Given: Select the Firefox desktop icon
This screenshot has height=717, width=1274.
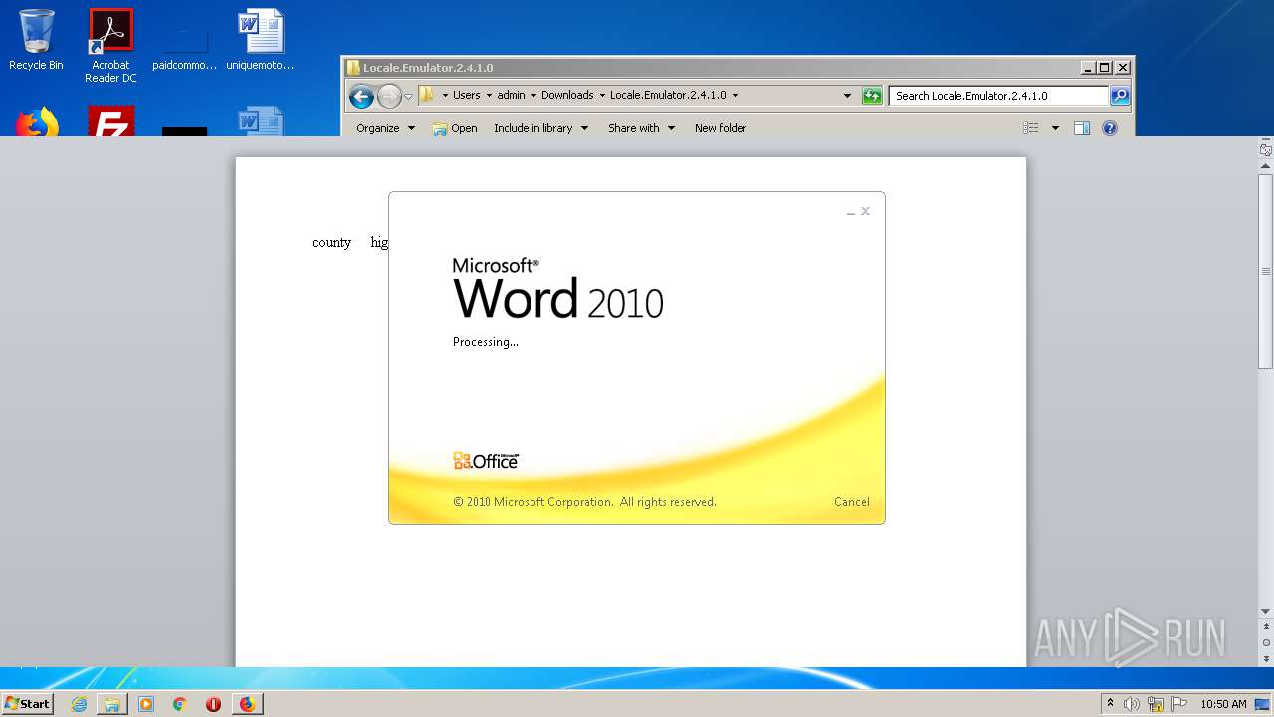Looking at the screenshot, I should coord(36,122).
